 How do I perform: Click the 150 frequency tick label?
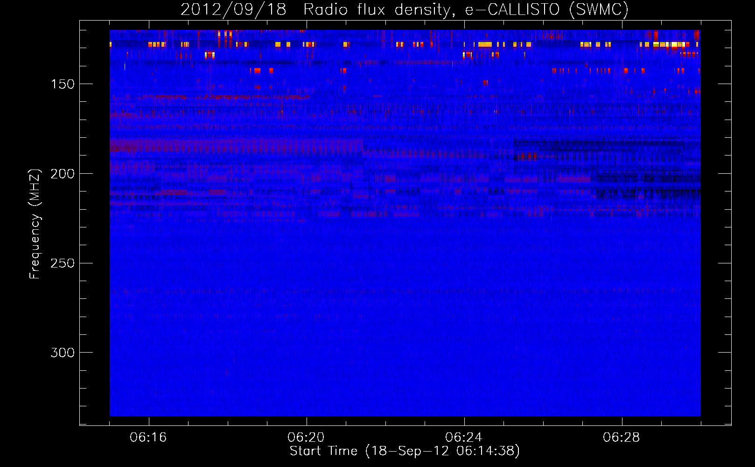click(63, 84)
